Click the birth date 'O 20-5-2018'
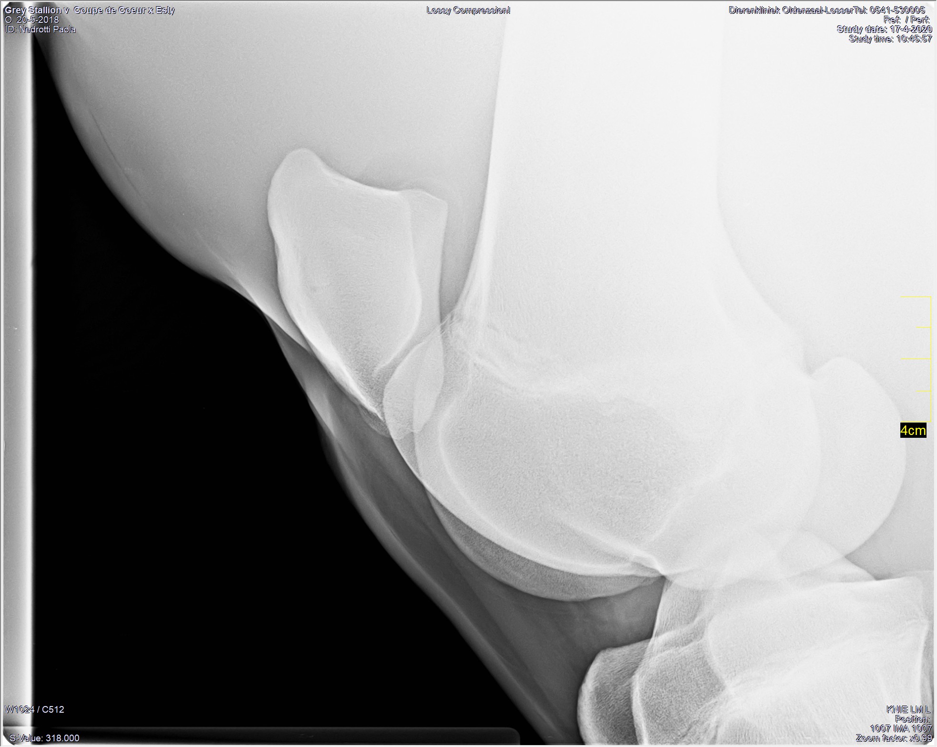Image resolution: width=937 pixels, height=747 pixels. 32,20
